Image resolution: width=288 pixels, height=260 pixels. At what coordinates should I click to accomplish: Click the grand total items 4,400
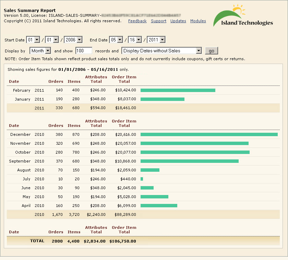coord(73,241)
